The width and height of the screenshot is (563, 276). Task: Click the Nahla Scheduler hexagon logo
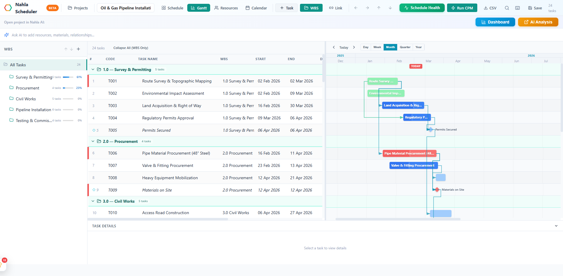pyautogui.click(x=8, y=8)
